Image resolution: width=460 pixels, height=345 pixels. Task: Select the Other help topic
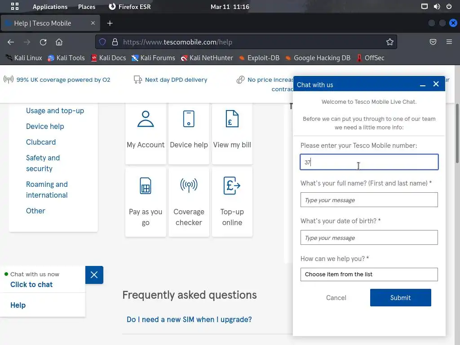tap(35, 211)
